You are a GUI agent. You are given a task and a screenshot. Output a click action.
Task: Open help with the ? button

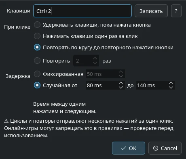pyautogui.click(x=176, y=11)
